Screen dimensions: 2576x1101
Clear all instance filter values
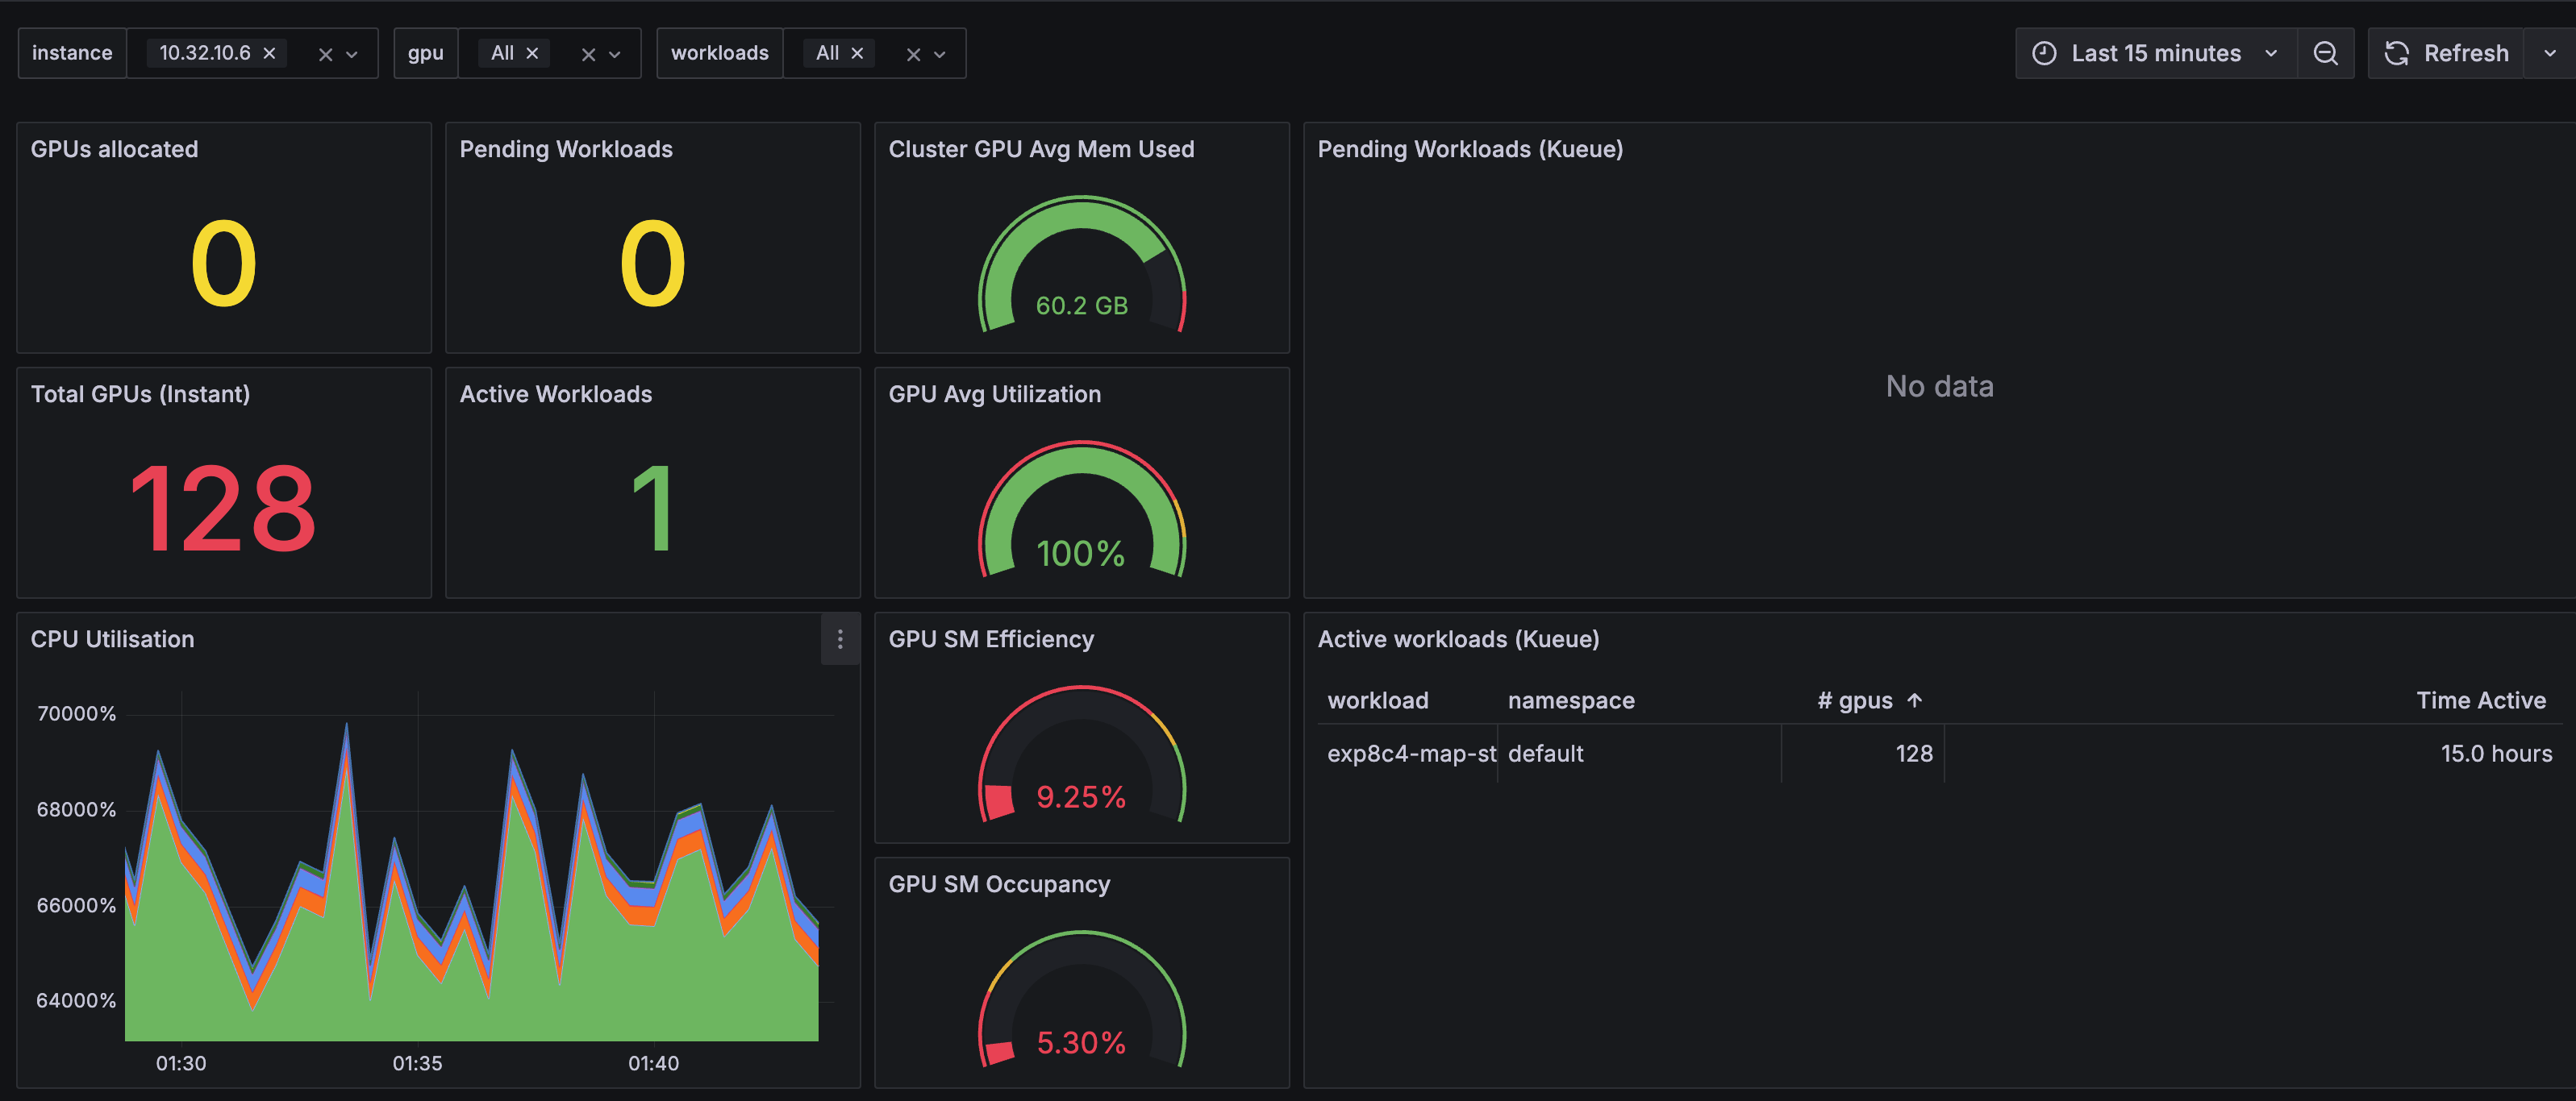pos(325,55)
